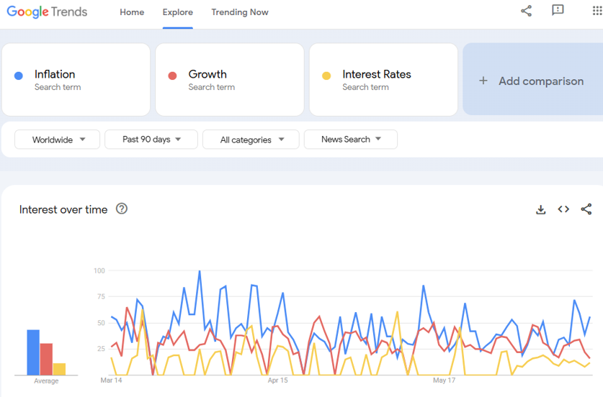603x397 pixels.
Task: Edit the Inflation search term card
Action: [76, 80]
